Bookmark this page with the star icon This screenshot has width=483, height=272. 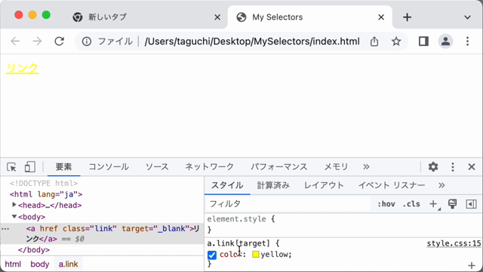click(x=396, y=42)
